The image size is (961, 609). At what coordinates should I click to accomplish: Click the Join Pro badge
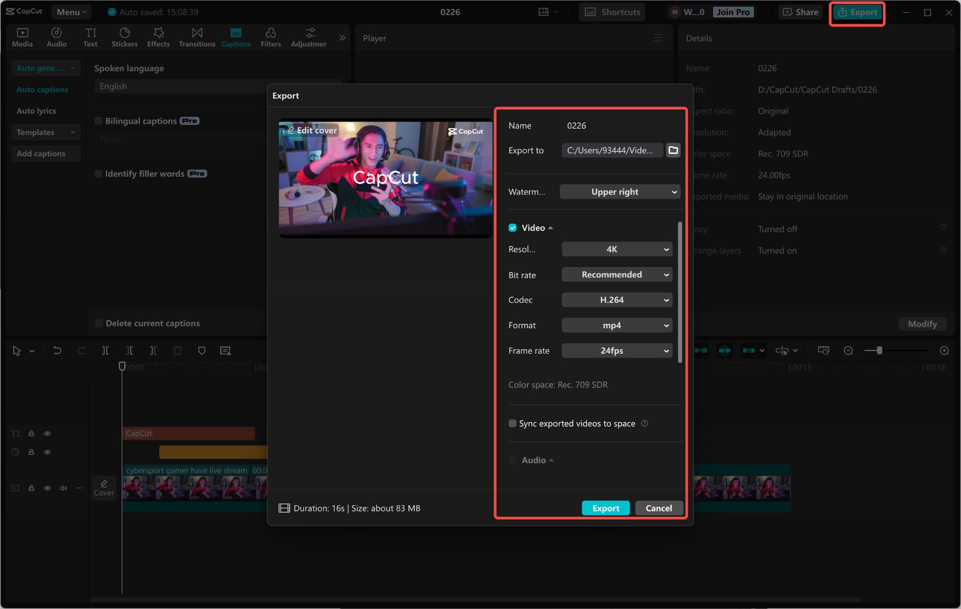733,12
